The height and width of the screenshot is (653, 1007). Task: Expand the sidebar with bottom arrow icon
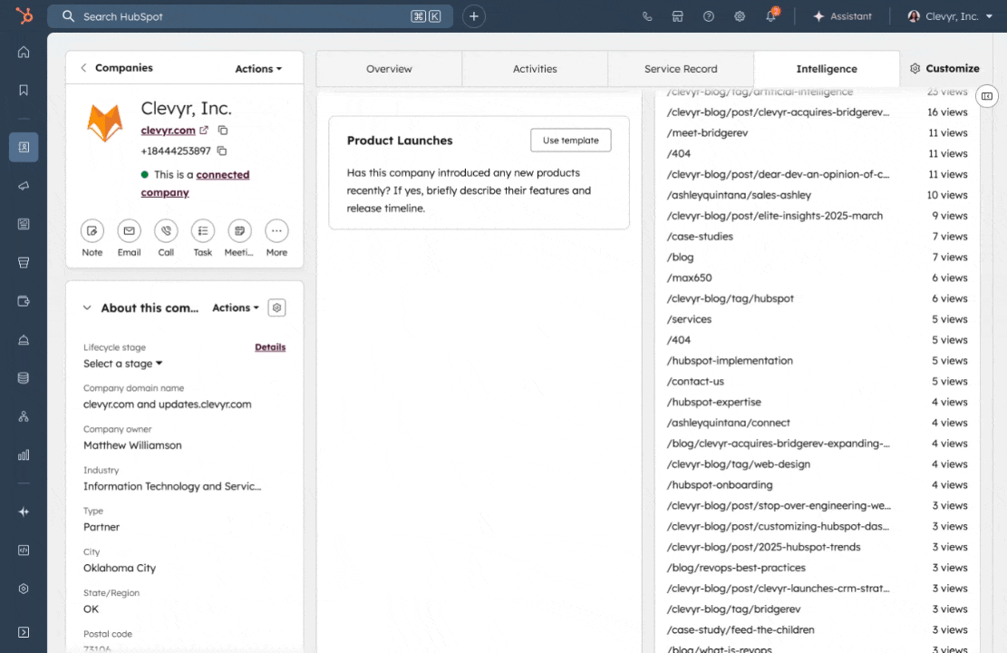tap(24, 632)
